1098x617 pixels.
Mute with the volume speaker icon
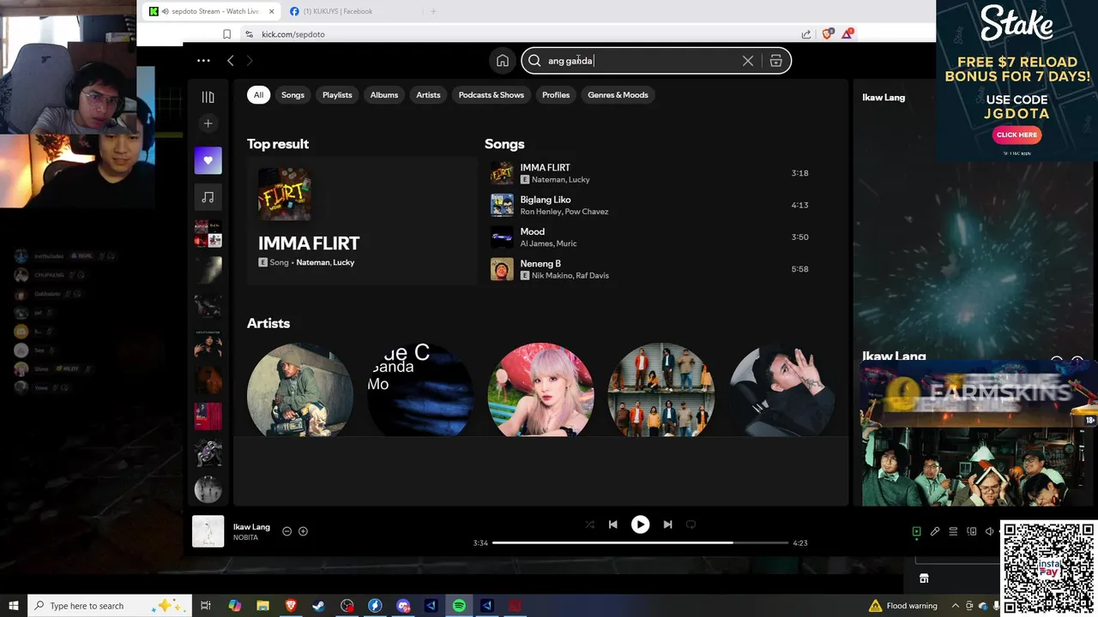990,531
